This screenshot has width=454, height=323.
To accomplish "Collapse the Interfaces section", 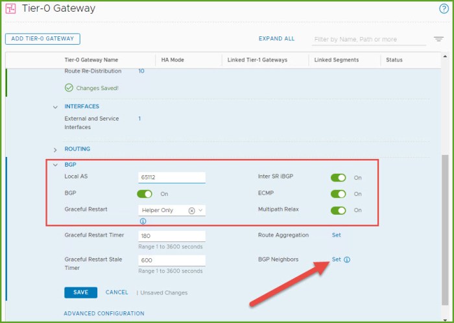I will pyautogui.click(x=55, y=106).
